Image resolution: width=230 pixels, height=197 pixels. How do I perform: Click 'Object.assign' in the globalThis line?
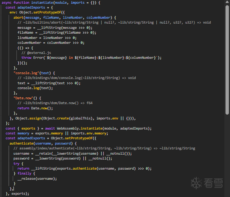28,118
